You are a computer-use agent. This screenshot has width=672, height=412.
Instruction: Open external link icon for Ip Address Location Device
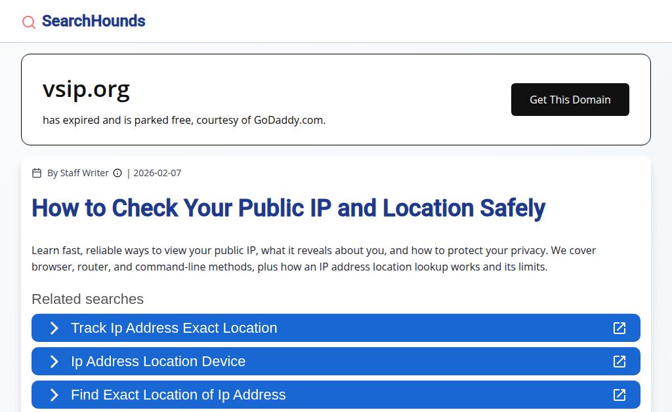click(x=619, y=361)
